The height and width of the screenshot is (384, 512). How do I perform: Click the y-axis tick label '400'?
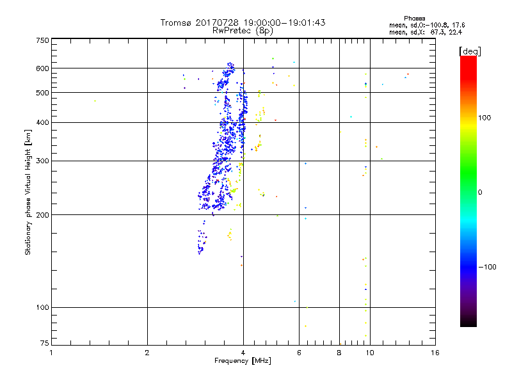42,122
